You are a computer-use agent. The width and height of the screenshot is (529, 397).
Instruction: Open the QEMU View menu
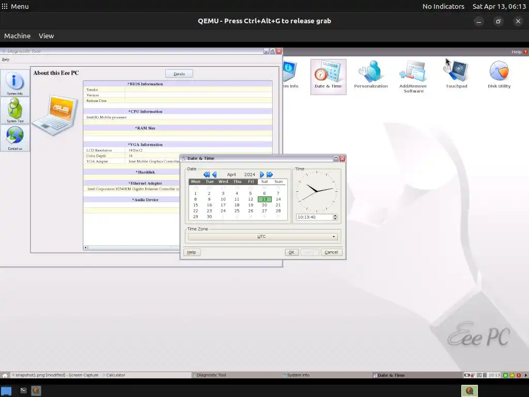[x=46, y=36]
